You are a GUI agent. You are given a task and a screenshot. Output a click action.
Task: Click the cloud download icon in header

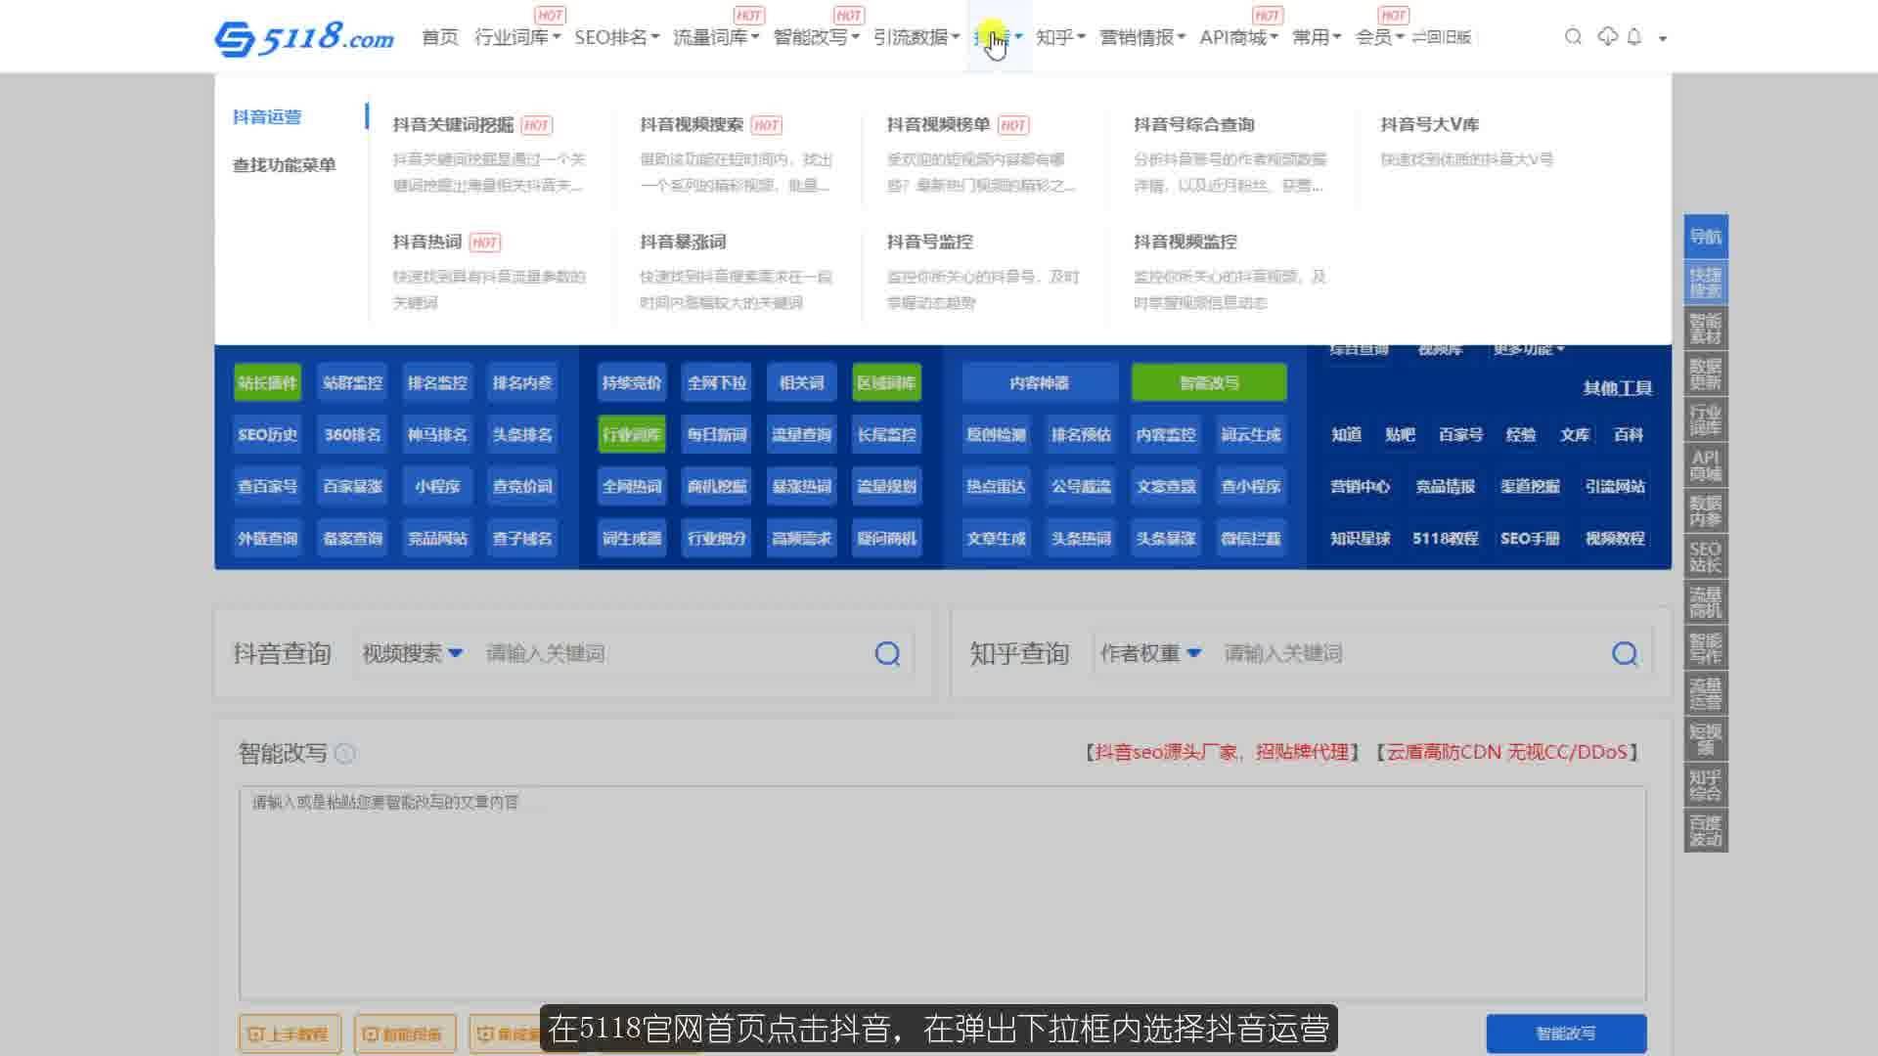(x=1607, y=37)
